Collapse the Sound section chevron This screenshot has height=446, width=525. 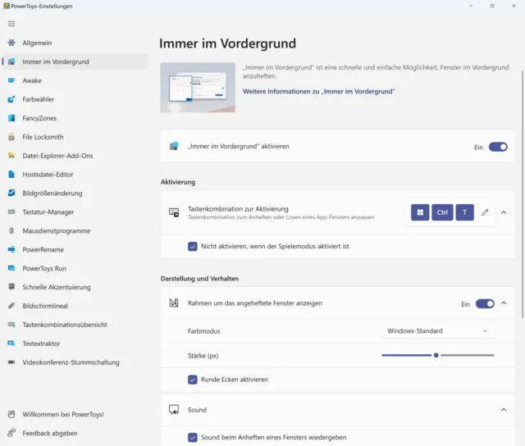point(504,409)
